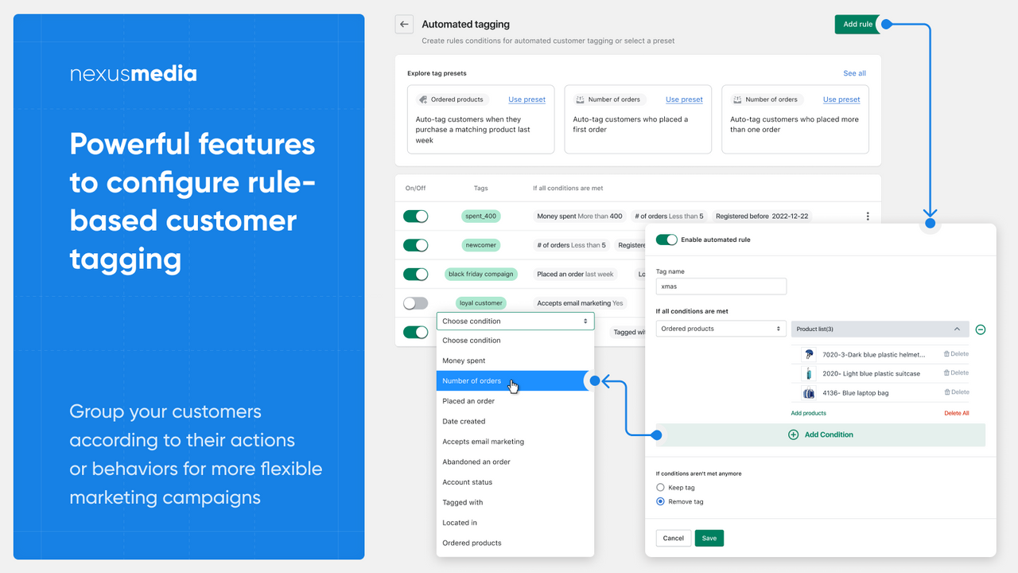This screenshot has width=1018, height=573.
Task: Open the Ordered products condition selector
Action: tap(721, 328)
